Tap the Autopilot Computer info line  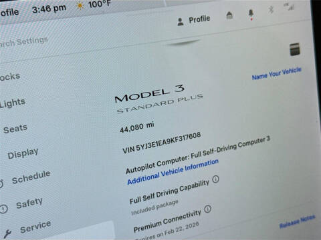click(198, 155)
